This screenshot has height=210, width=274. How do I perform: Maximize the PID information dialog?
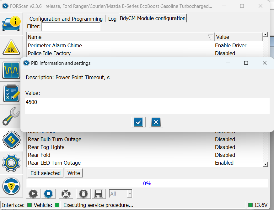[x=246, y=63]
